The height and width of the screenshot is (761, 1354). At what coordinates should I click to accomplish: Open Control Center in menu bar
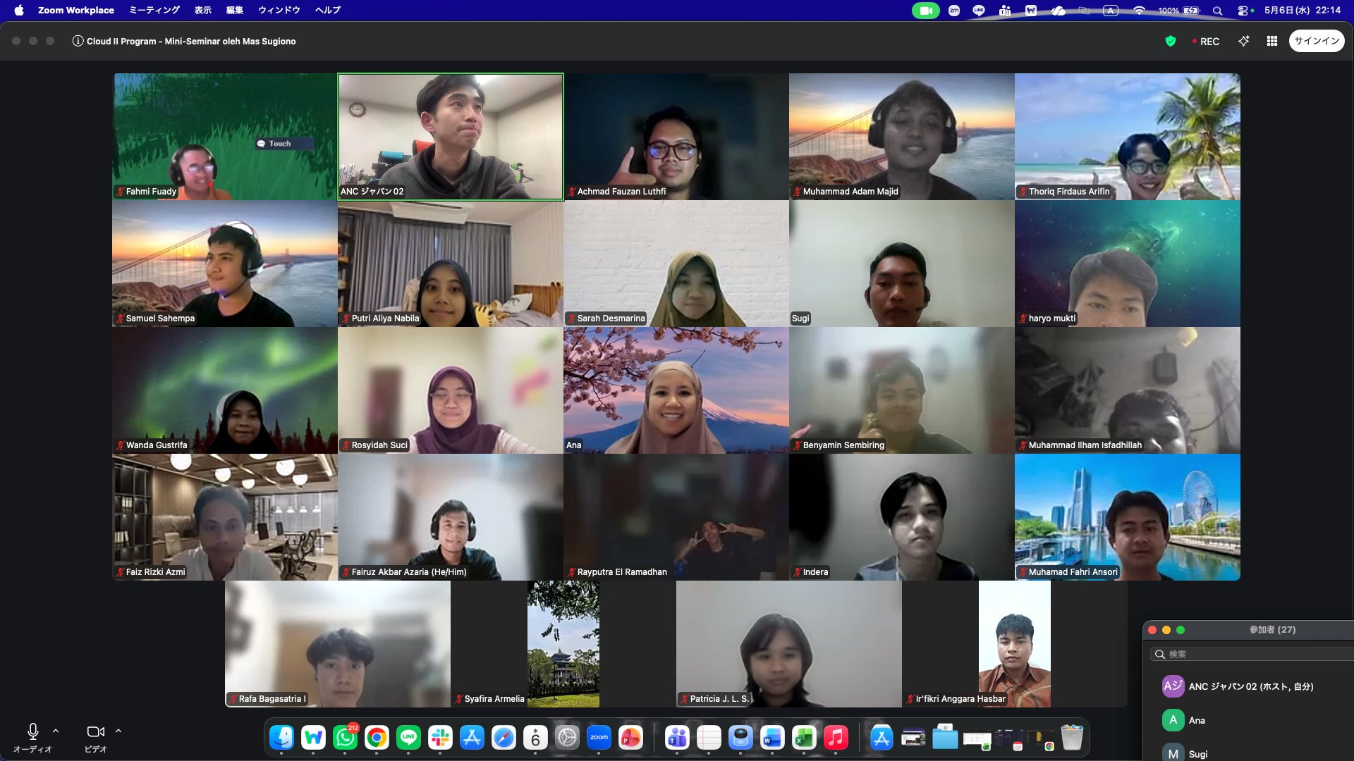1243,11
